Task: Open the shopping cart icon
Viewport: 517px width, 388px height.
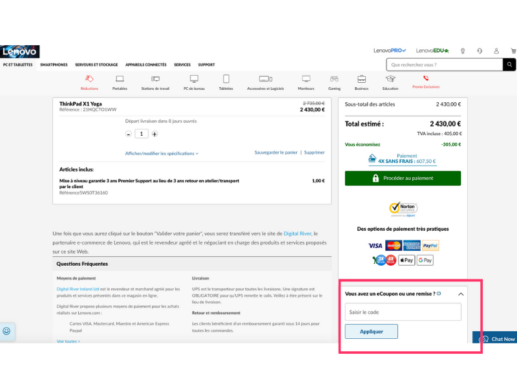Action: 513,51
